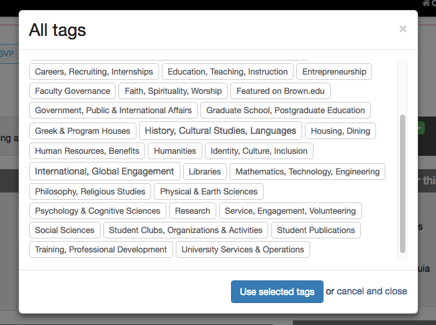Choose Careers, Recruiting, Internships tag

[x=94, y=72]
